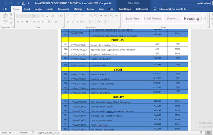Open the font name combo box arrow
The image size is (213, 135).
(x=30, y=16)
